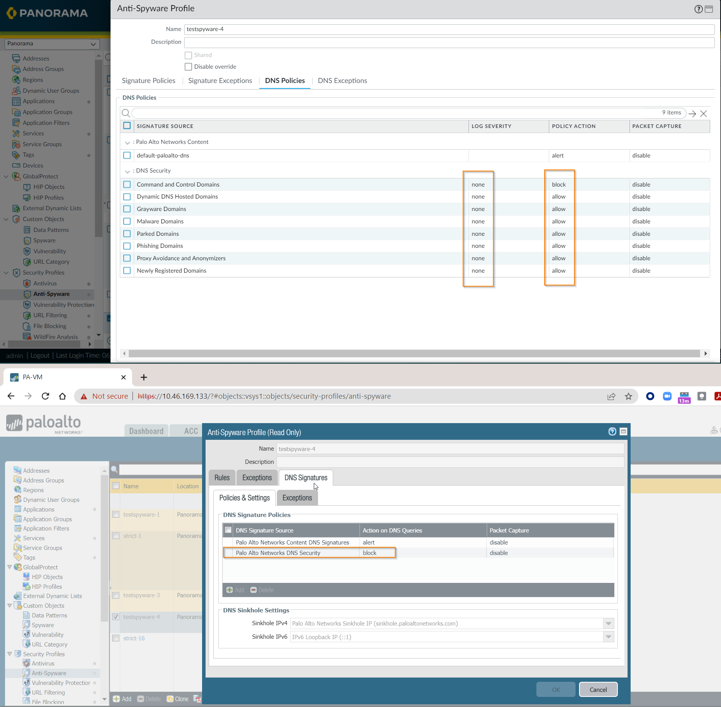Click the Cancel button
The image size is (721, 707).
[x=598, y=690]
